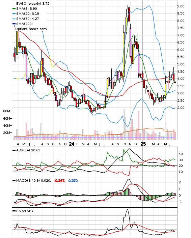Click the 9.00 price axis label

tap(181, 6)
